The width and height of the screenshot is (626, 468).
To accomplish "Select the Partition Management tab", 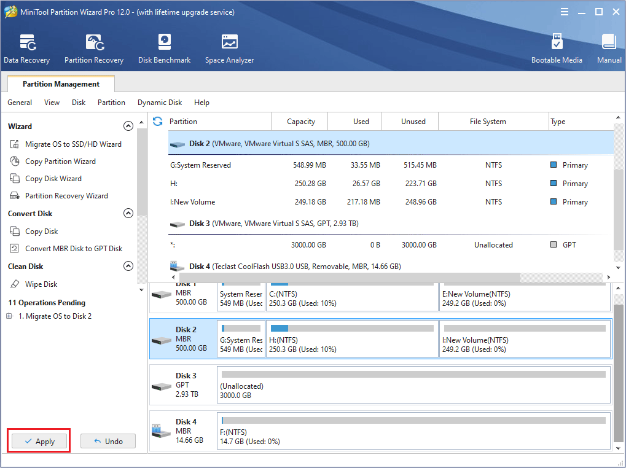I will pos(61,84).
